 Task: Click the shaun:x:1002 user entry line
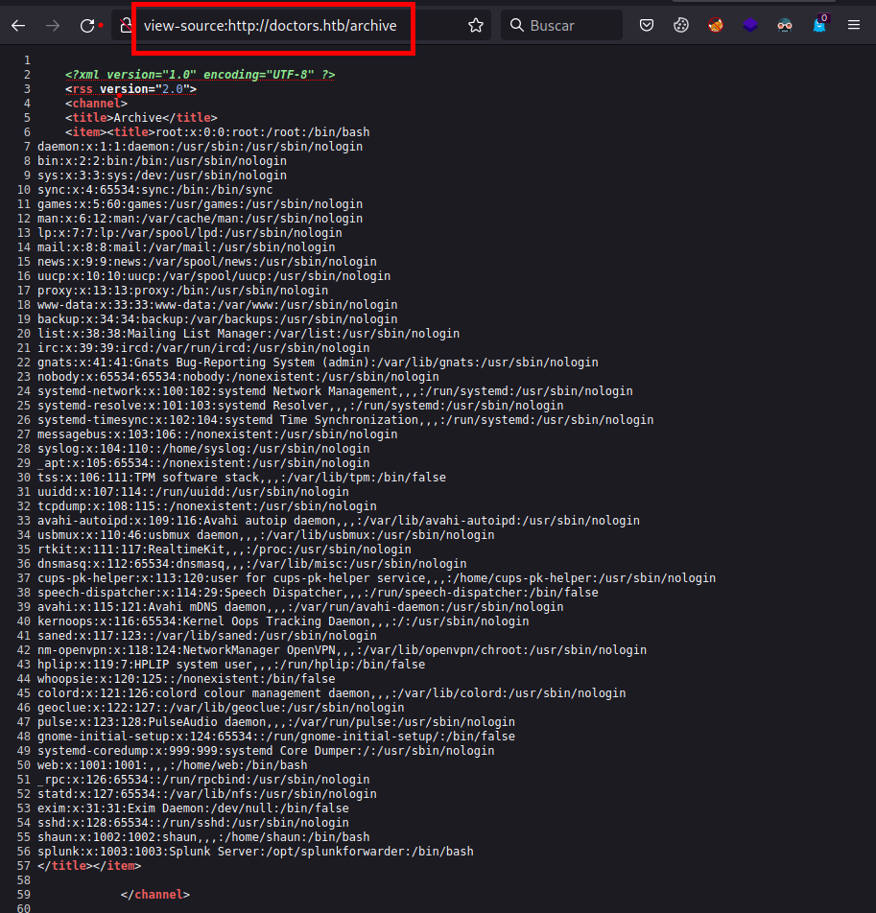(x=203, y=837)
